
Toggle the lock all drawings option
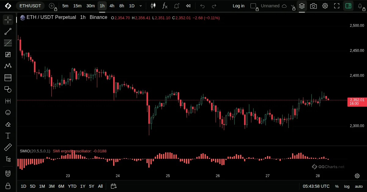(x=8, y=186)
